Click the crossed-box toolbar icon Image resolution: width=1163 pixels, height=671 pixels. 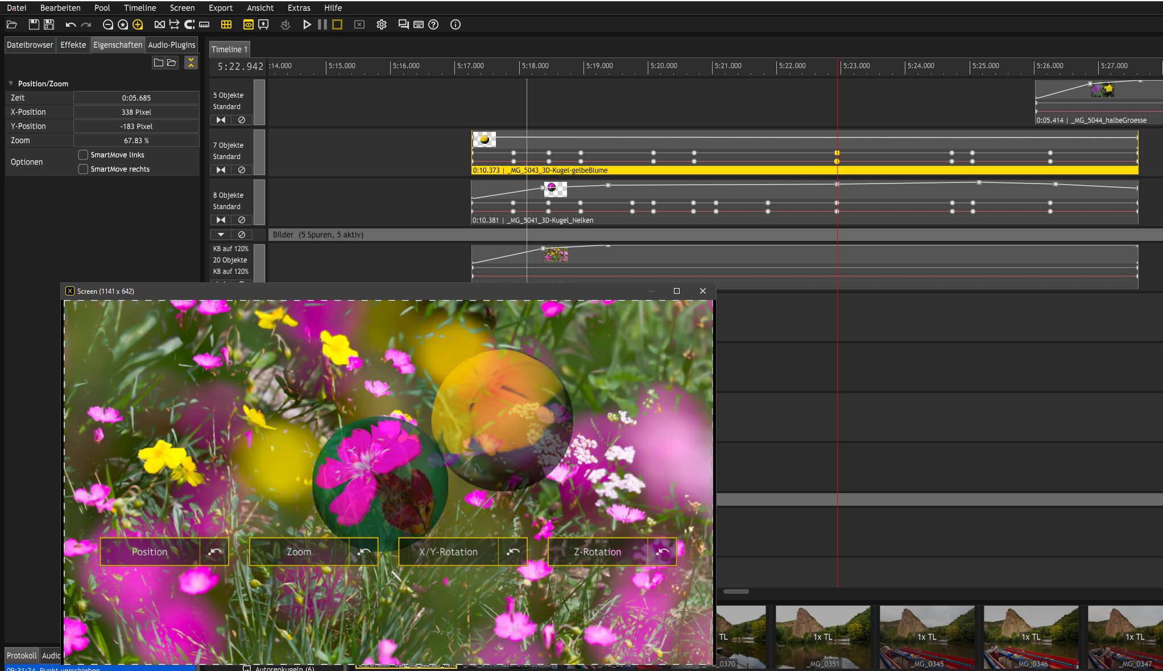pyautogui.click(x=159, y=24)
